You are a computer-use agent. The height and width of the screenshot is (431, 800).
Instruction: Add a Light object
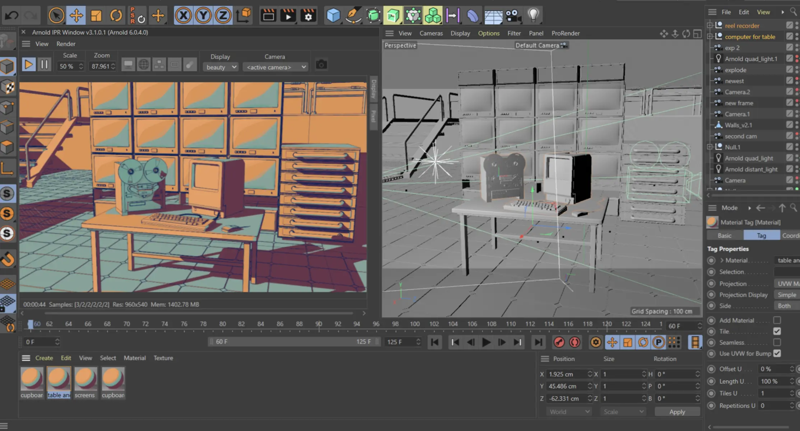[534, 15]
